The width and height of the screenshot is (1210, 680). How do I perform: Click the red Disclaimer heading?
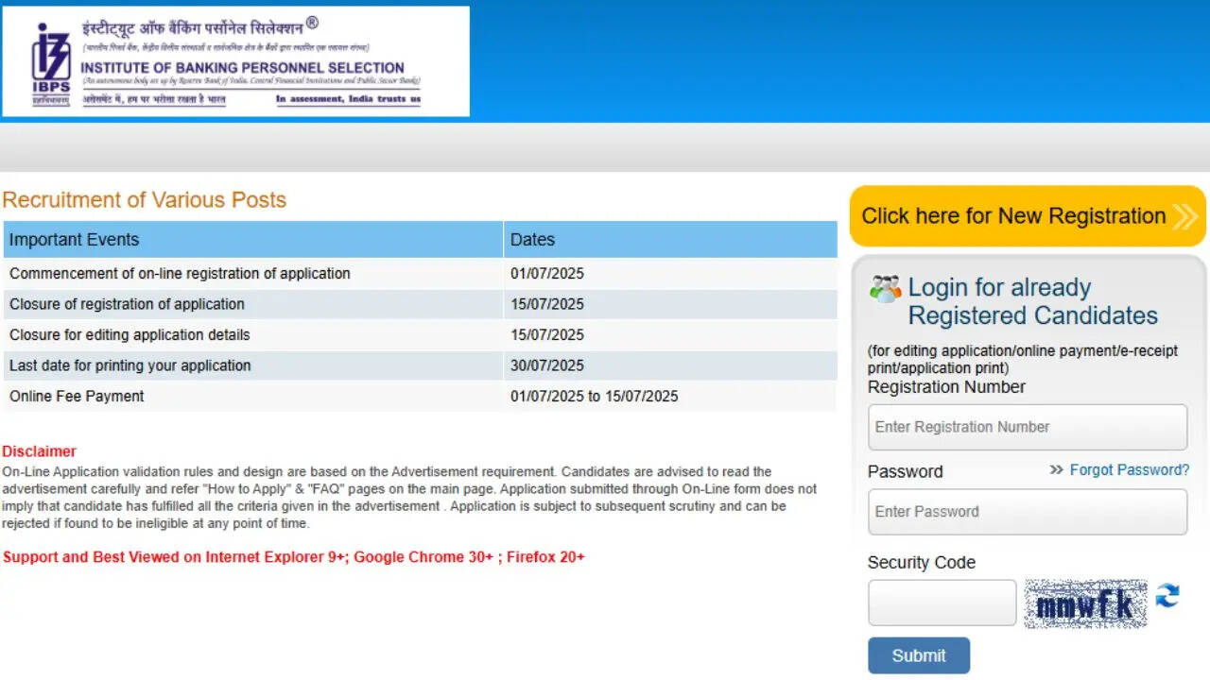39,451
